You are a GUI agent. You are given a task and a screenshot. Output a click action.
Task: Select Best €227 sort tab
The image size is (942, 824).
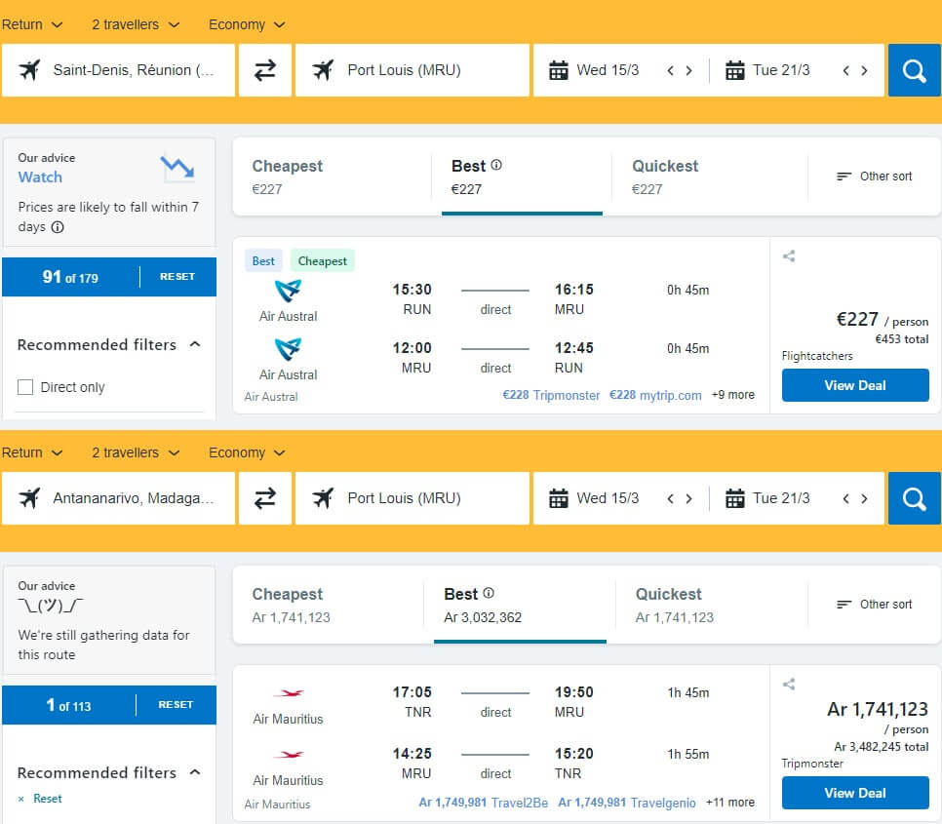(x=522, y=177)
